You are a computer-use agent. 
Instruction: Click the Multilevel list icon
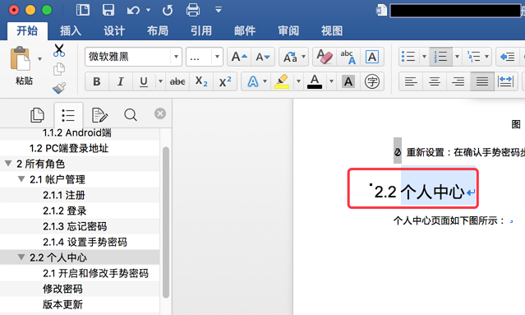coord(473,57)
